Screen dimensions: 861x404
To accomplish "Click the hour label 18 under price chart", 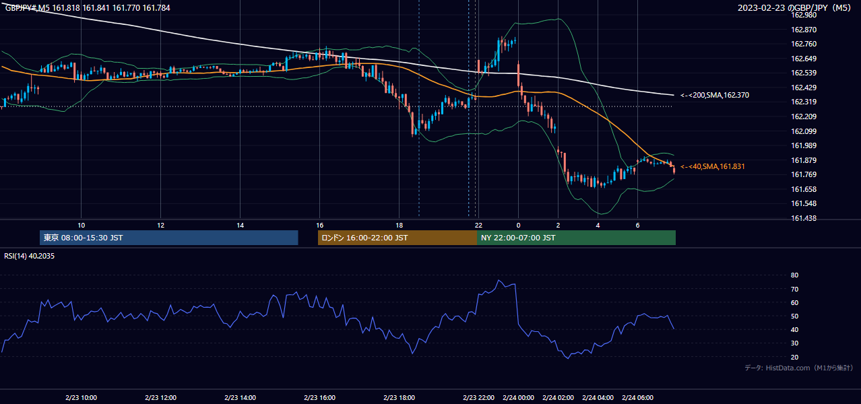I will (x=399, y=225).
